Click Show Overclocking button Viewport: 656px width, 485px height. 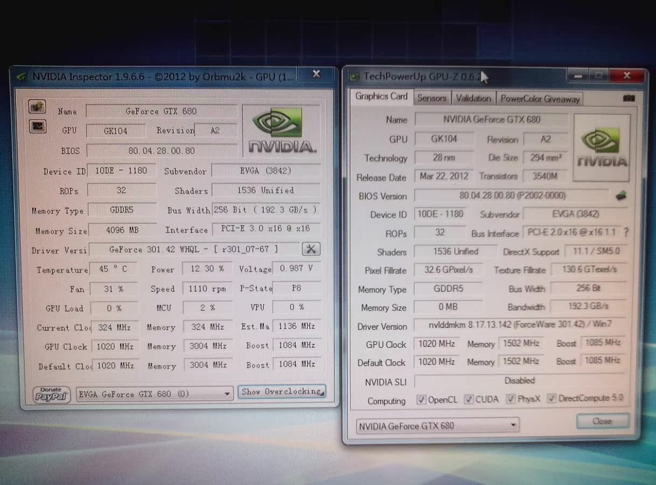click(x=282, y=392)
